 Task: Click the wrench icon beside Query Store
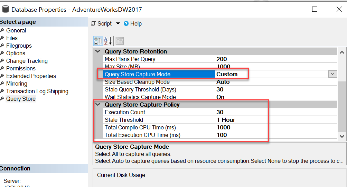[2, 99]
